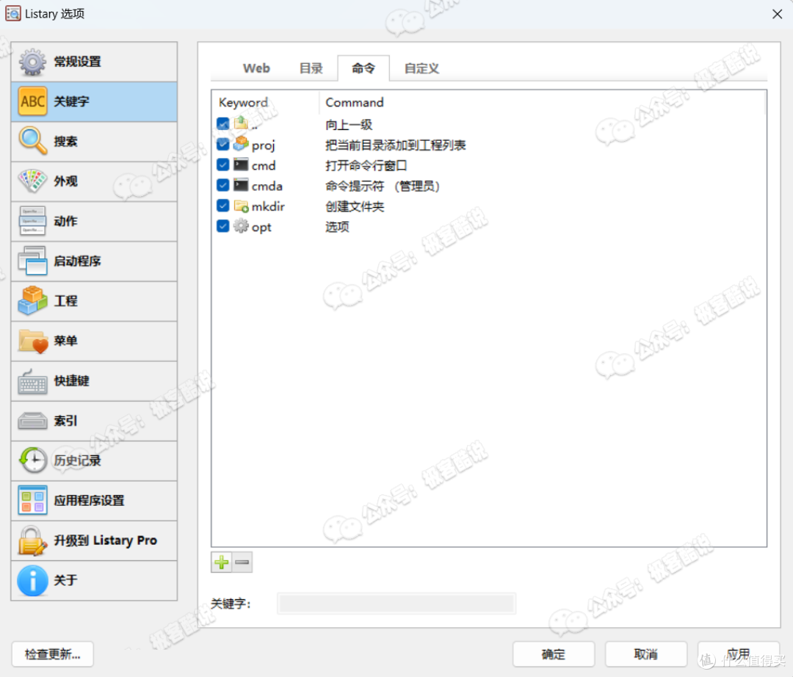Select the 选项 command text
793x677 pixels.
click(x=337, y=226)
